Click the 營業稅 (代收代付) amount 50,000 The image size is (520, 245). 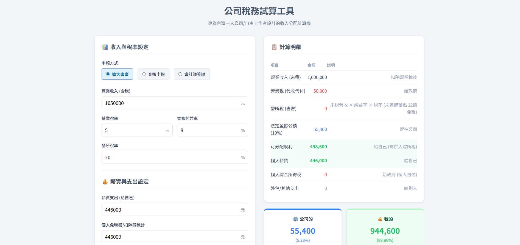click(320, 91)
